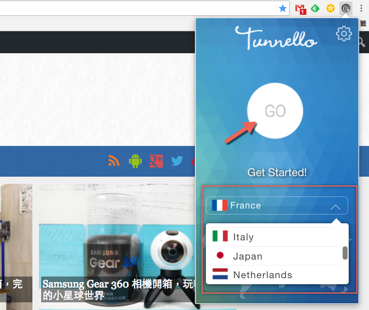
Task: Click the Samsung Gear 360 article title
Action: [x=119, y=290]
